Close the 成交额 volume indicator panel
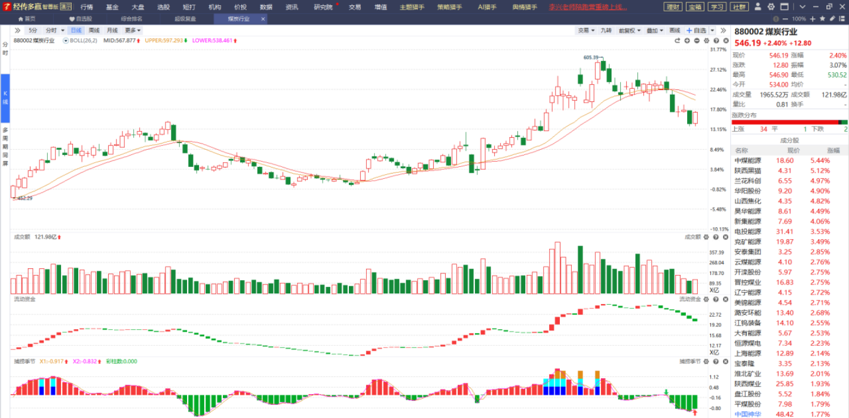849x418 pixels. coord(724,237)
